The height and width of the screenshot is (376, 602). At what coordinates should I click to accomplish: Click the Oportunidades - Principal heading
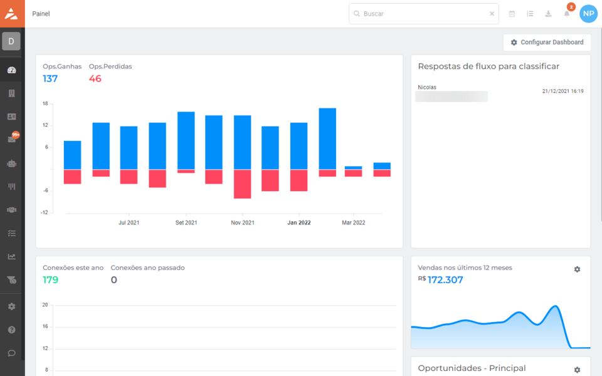(472, 368)
